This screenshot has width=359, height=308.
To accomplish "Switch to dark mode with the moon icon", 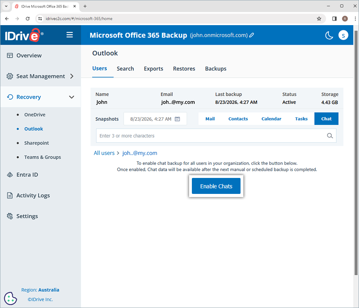I will coord(329,35).
